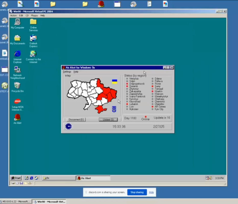
Task: Click the Luhansk region status
Action: [x=132, y=104]
